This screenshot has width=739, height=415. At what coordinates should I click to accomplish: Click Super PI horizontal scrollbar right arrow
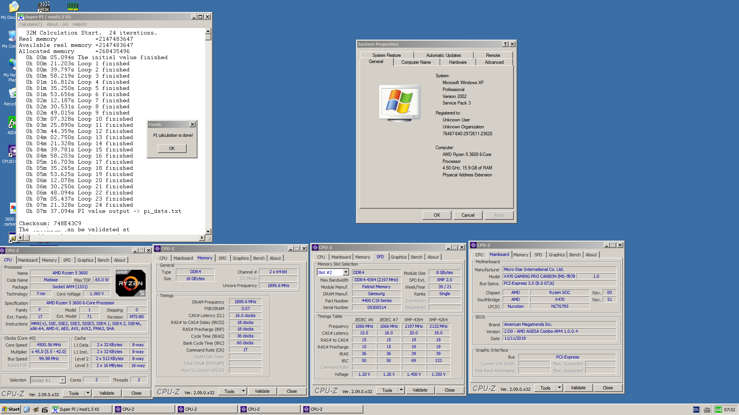click(202, 238)
